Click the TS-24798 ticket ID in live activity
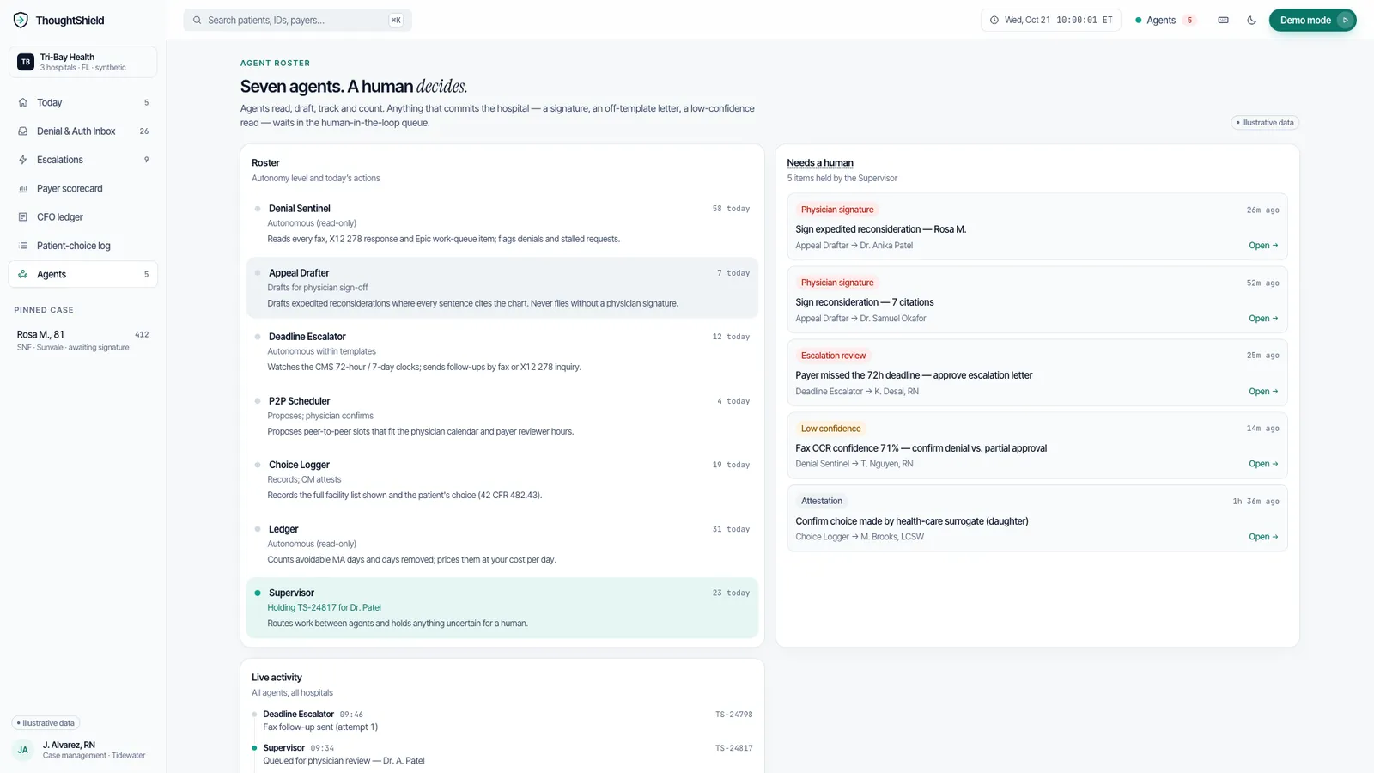Screen dimensions: 1374x773 (x=734, y=715)
